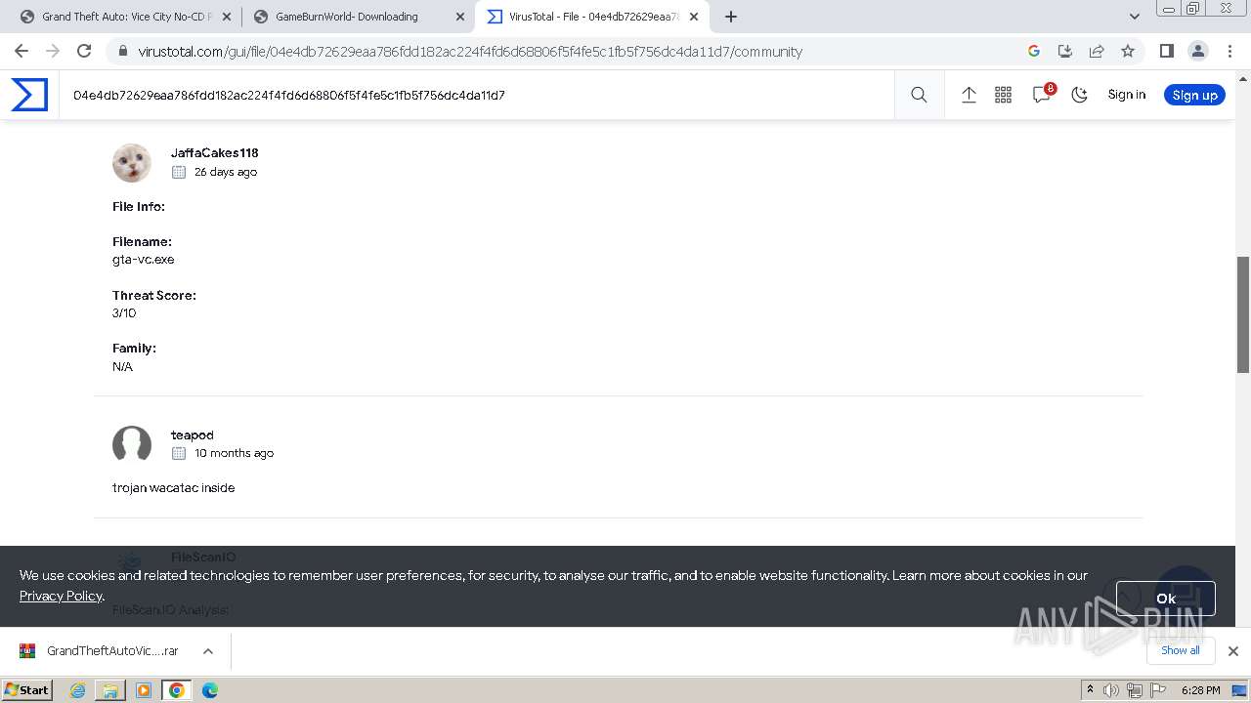Click the Sign up button
Screen dimensions: 1251x703
[x=1194, y=95]
